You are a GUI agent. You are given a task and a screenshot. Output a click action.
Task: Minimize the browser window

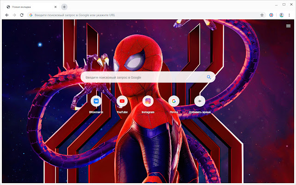click(x=277, y=5)
